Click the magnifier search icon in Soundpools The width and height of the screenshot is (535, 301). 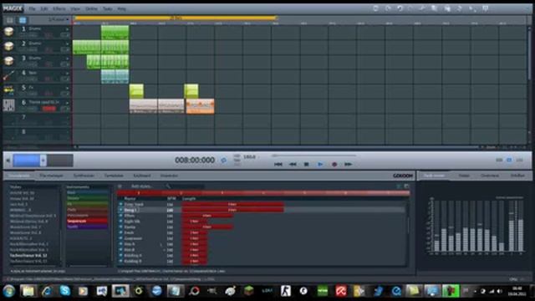pos(168,186)
